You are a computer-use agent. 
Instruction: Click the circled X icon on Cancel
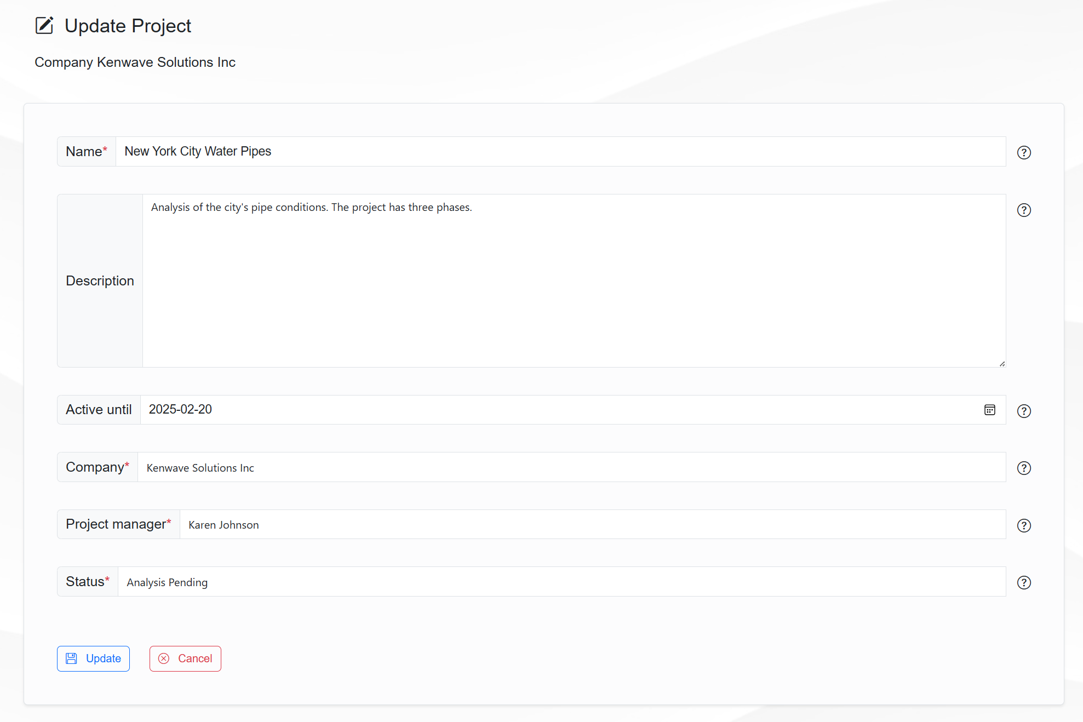click(164, 658)
